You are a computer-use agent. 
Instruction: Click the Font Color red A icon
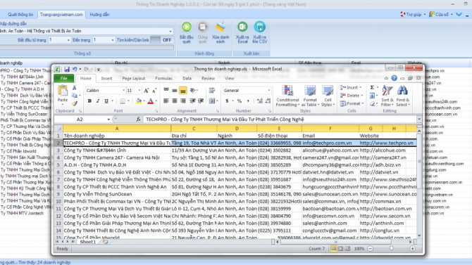tap(151, 101)
